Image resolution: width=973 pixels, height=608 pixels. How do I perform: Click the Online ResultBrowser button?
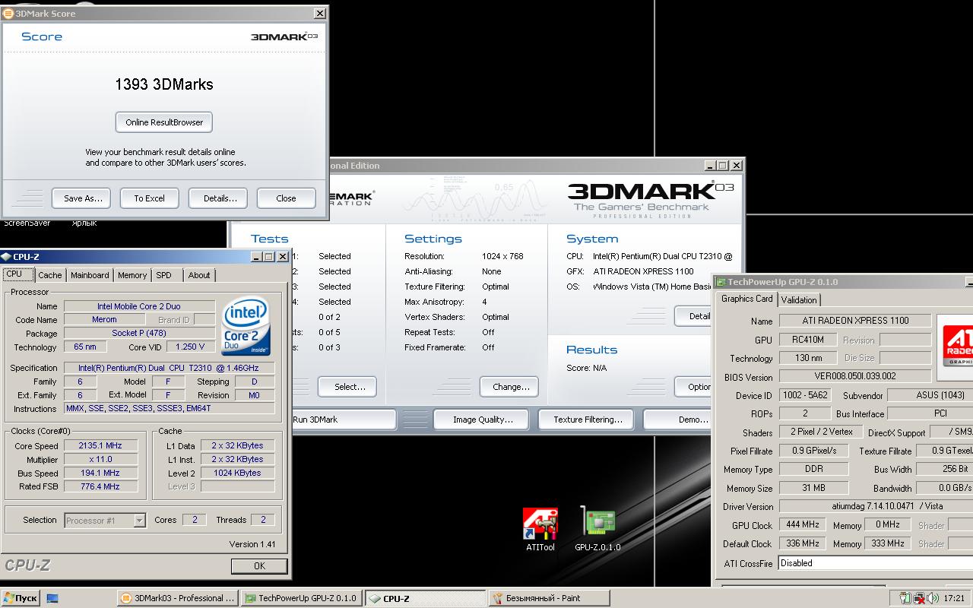tap(164, 122)
